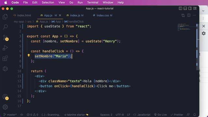Toggle bottom panel layout icon

coord(185,8)
